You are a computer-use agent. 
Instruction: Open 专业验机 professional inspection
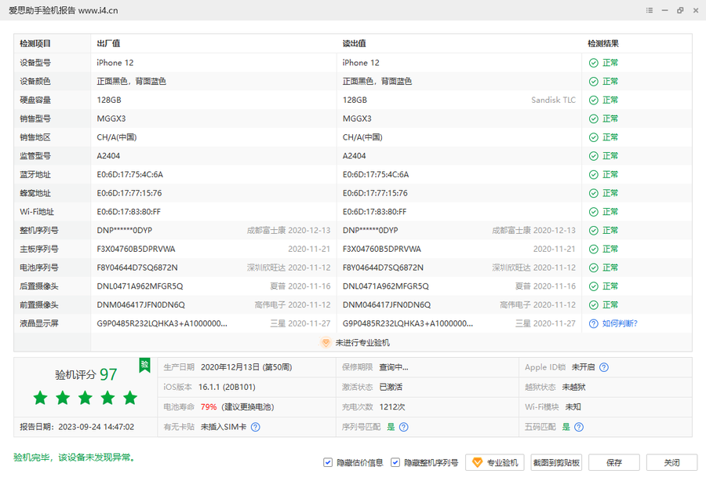495,462
